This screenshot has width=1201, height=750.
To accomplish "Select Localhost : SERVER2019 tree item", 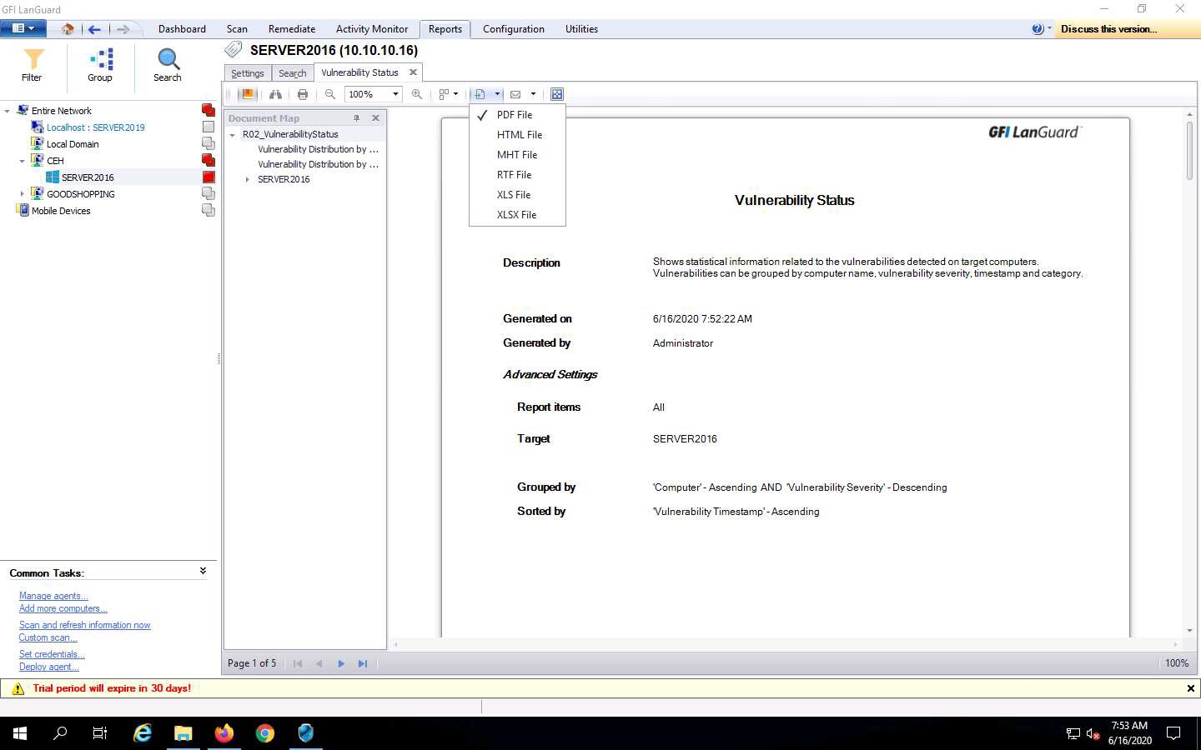I will 95,127.
